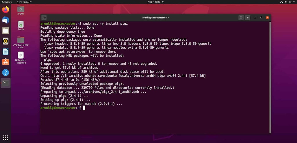The width and height of the screenshot is (297, 143).
Task: Launch LibreOffice Writer from the dock
Action: coord(6,51)
